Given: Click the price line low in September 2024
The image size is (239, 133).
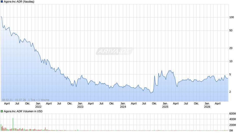Looking at the screenshot, I should coord(151,93).
